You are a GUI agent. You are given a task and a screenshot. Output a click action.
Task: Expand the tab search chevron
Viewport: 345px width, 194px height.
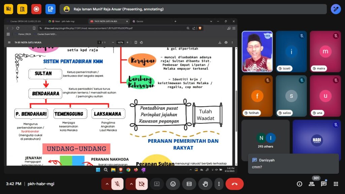click(211, 21)
